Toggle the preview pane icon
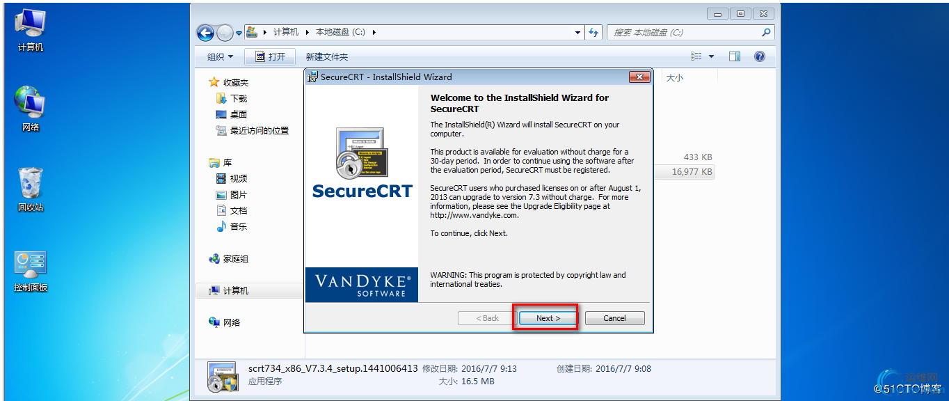 735,56
